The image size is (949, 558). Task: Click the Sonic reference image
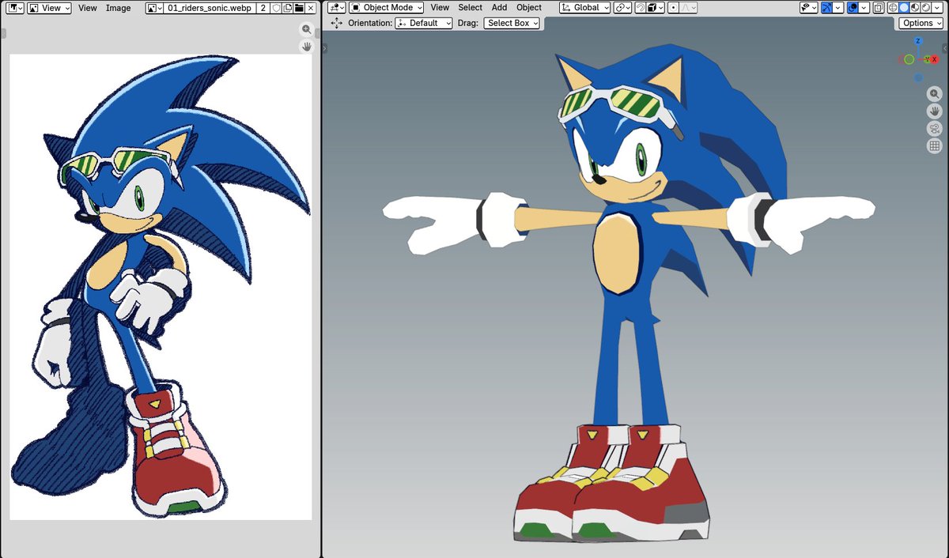(x=161, y=288)
